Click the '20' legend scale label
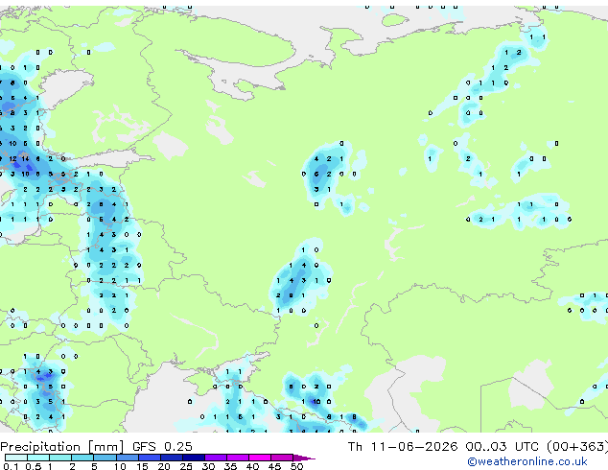608x470 pixels. tap(164, 466)
